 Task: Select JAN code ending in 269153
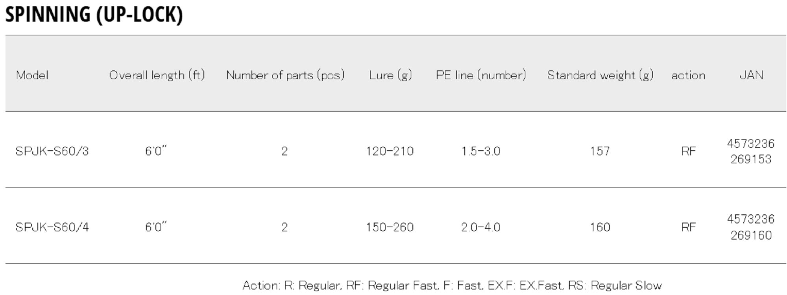[751, 151]
